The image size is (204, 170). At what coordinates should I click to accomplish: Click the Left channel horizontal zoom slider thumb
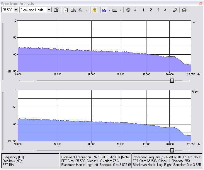[x=172, y=81]
